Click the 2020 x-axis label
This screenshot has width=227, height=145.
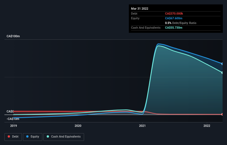coord(78,126)
